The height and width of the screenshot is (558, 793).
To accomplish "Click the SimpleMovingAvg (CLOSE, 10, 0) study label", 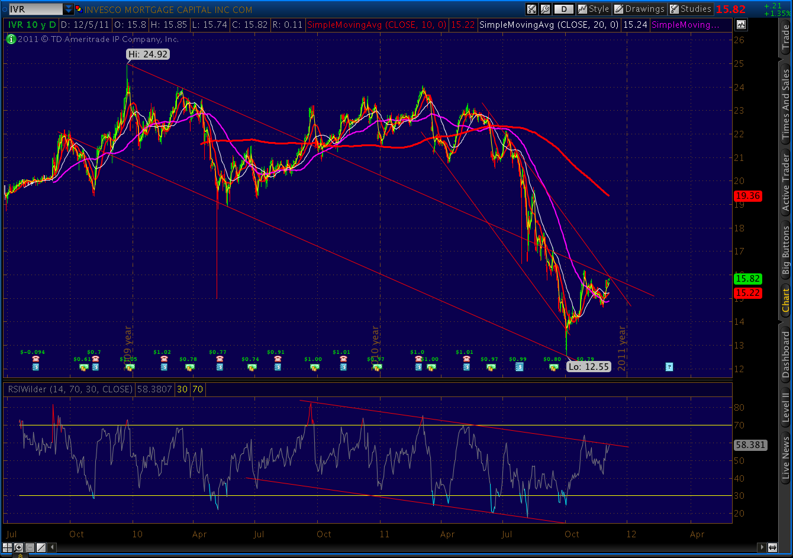I will point(377,25).
